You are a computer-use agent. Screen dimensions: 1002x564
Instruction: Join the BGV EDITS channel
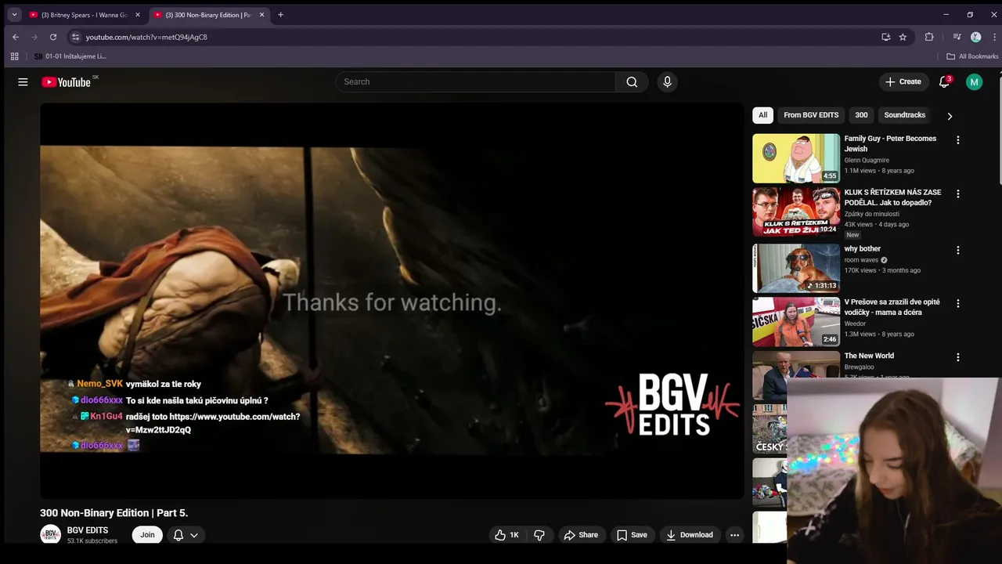147,535
